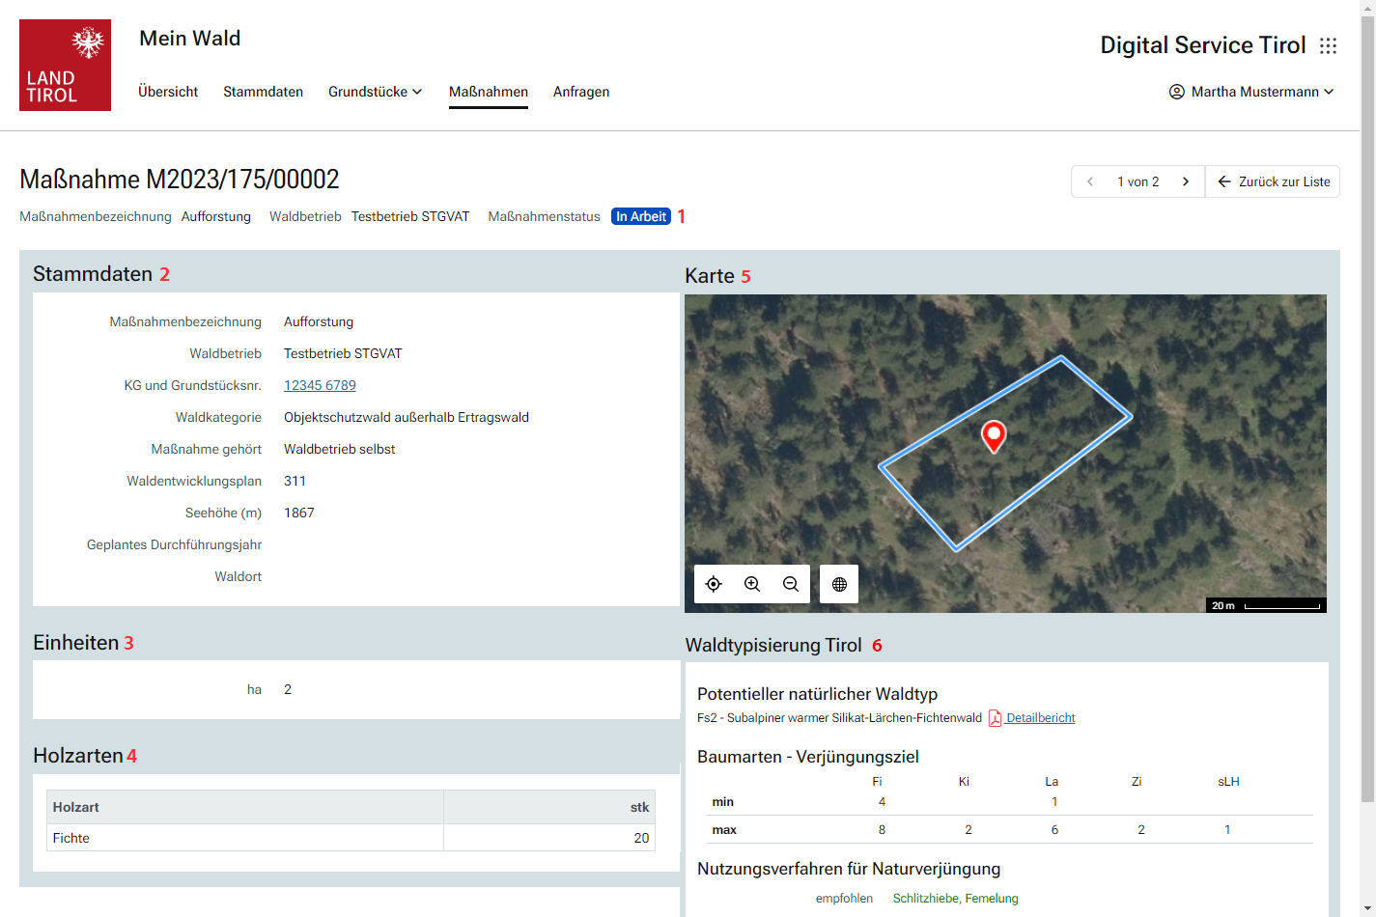This screenshot has height=917, width=1376.
Task: Zoom out on the map
Action: pyautogui.click(x=791, y=584)
